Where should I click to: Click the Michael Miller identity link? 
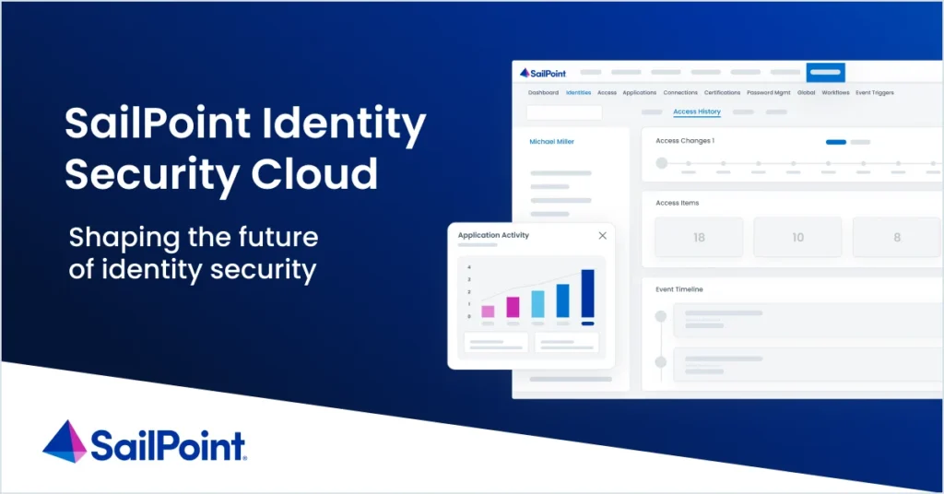coord(551,142)
